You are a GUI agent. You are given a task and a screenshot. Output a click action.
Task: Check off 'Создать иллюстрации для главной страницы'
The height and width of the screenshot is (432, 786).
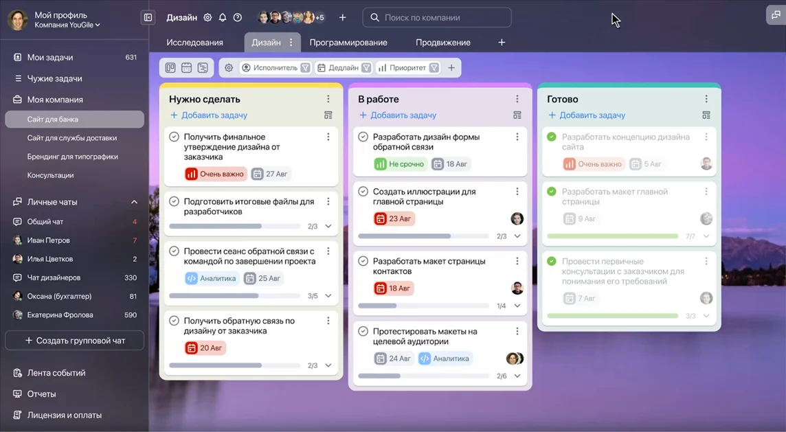coord(363,192)
